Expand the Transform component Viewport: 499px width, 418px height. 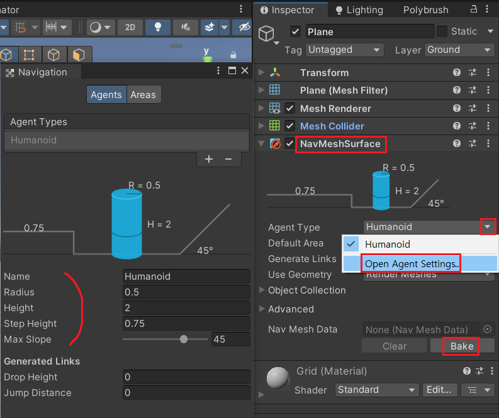261,72
